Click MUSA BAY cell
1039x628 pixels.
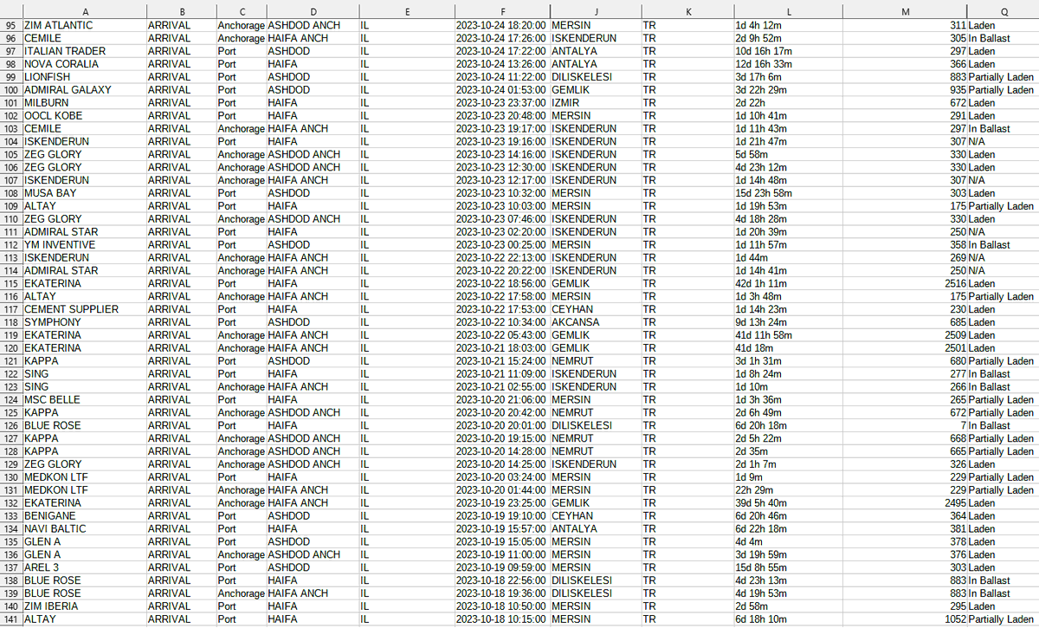click(x=85, y=193)
